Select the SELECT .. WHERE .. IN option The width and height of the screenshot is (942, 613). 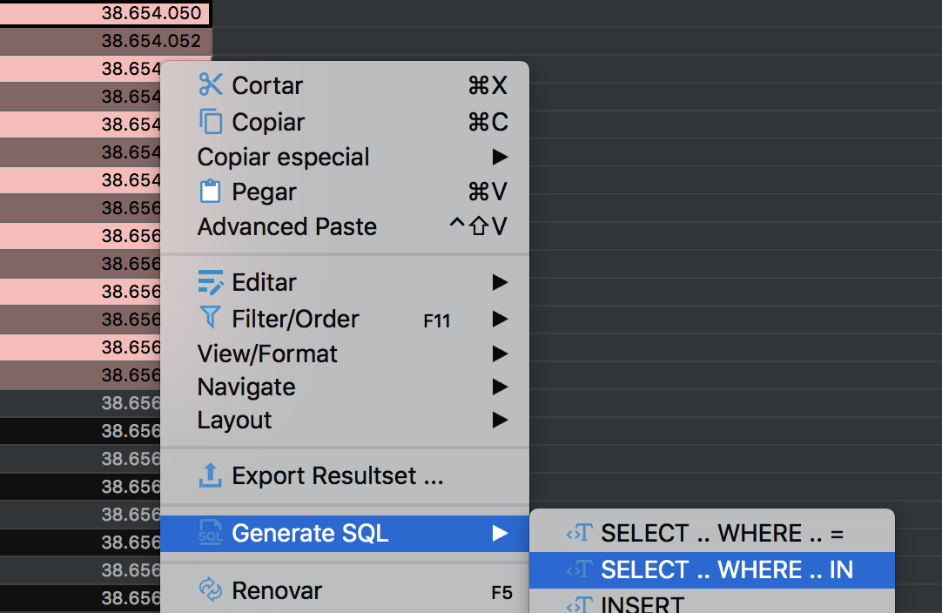712,569
